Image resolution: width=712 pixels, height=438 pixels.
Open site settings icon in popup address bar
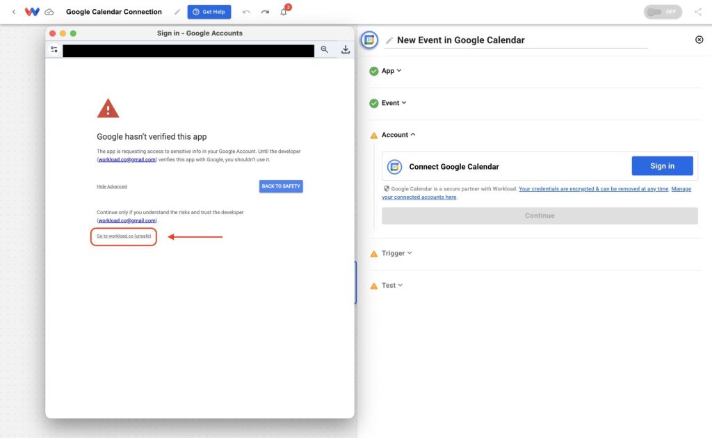54,49
